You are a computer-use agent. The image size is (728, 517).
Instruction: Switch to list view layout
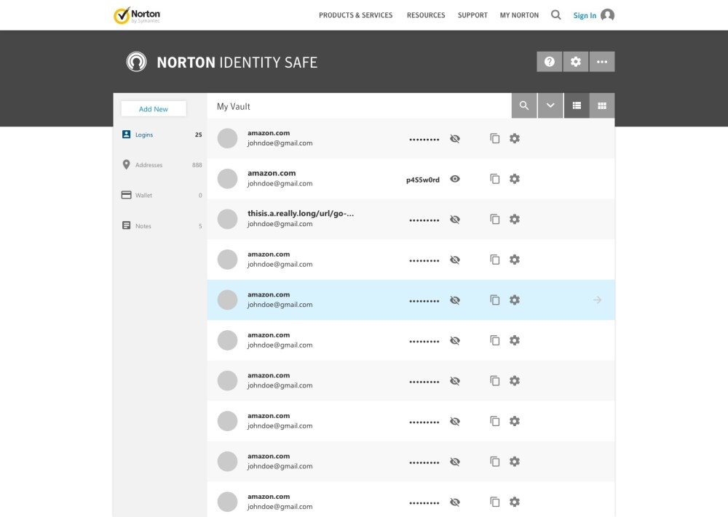pos(577,106)
